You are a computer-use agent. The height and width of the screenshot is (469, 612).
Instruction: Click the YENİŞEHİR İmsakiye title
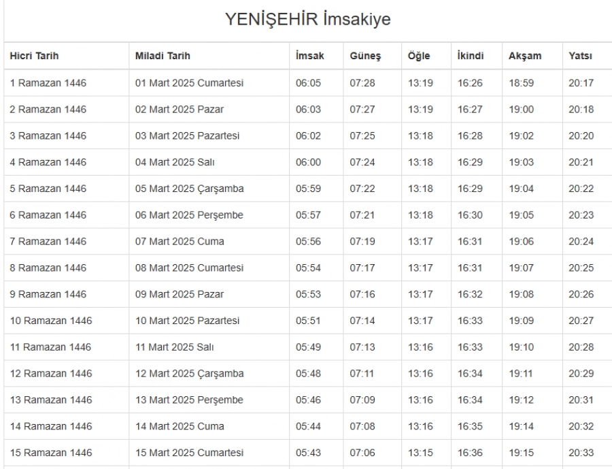pos(307,20)
